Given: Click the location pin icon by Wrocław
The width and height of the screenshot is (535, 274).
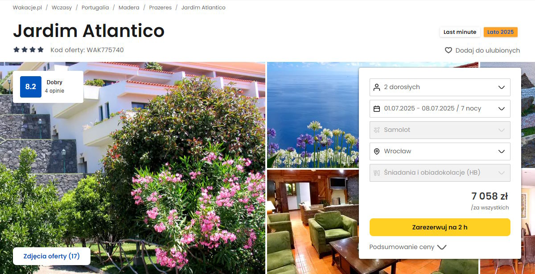Looking at the screenshot, I should click(377, 151).
